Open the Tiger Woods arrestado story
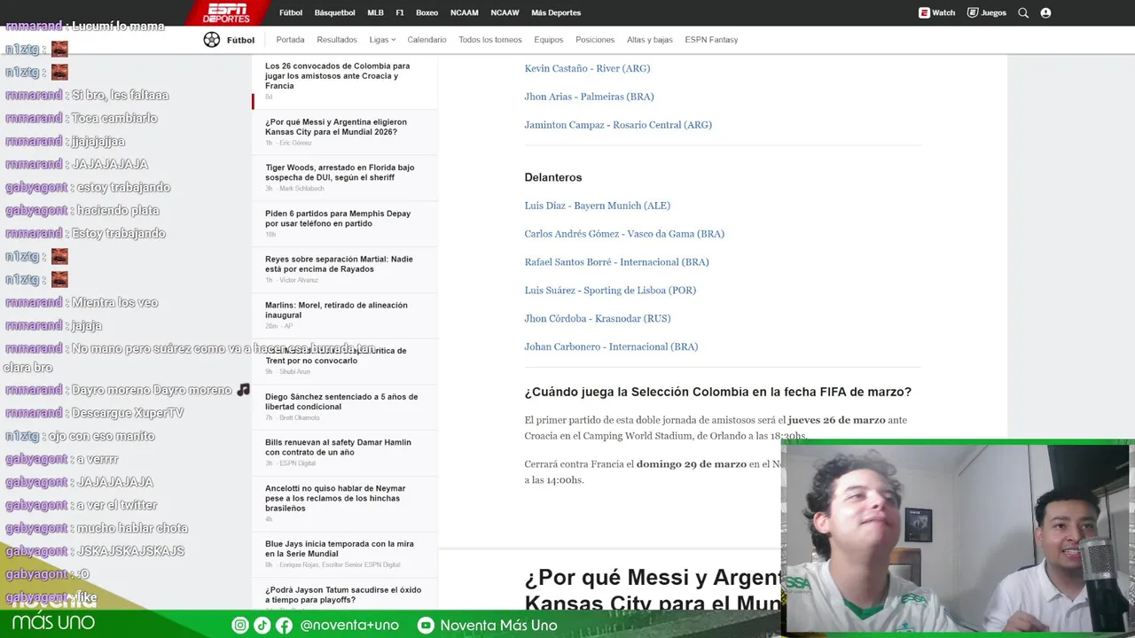This screenshot has height=638, width=1135. 340,172
